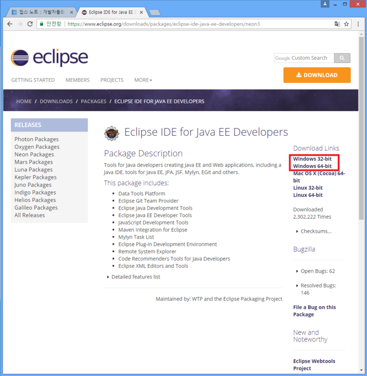
Task: Click the scrollbar up arrow
Action: [x=361, y=34]
